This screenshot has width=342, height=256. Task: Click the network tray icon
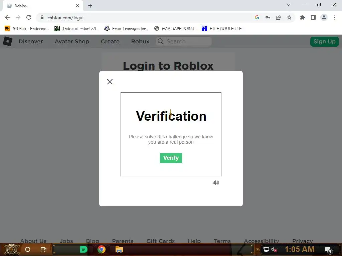click(266, 249)
